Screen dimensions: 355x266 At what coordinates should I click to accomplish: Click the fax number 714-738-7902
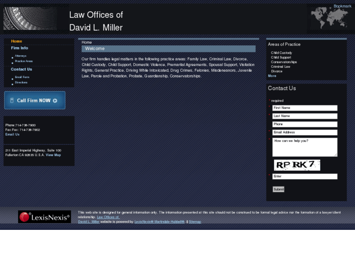[x=30, y=130]
